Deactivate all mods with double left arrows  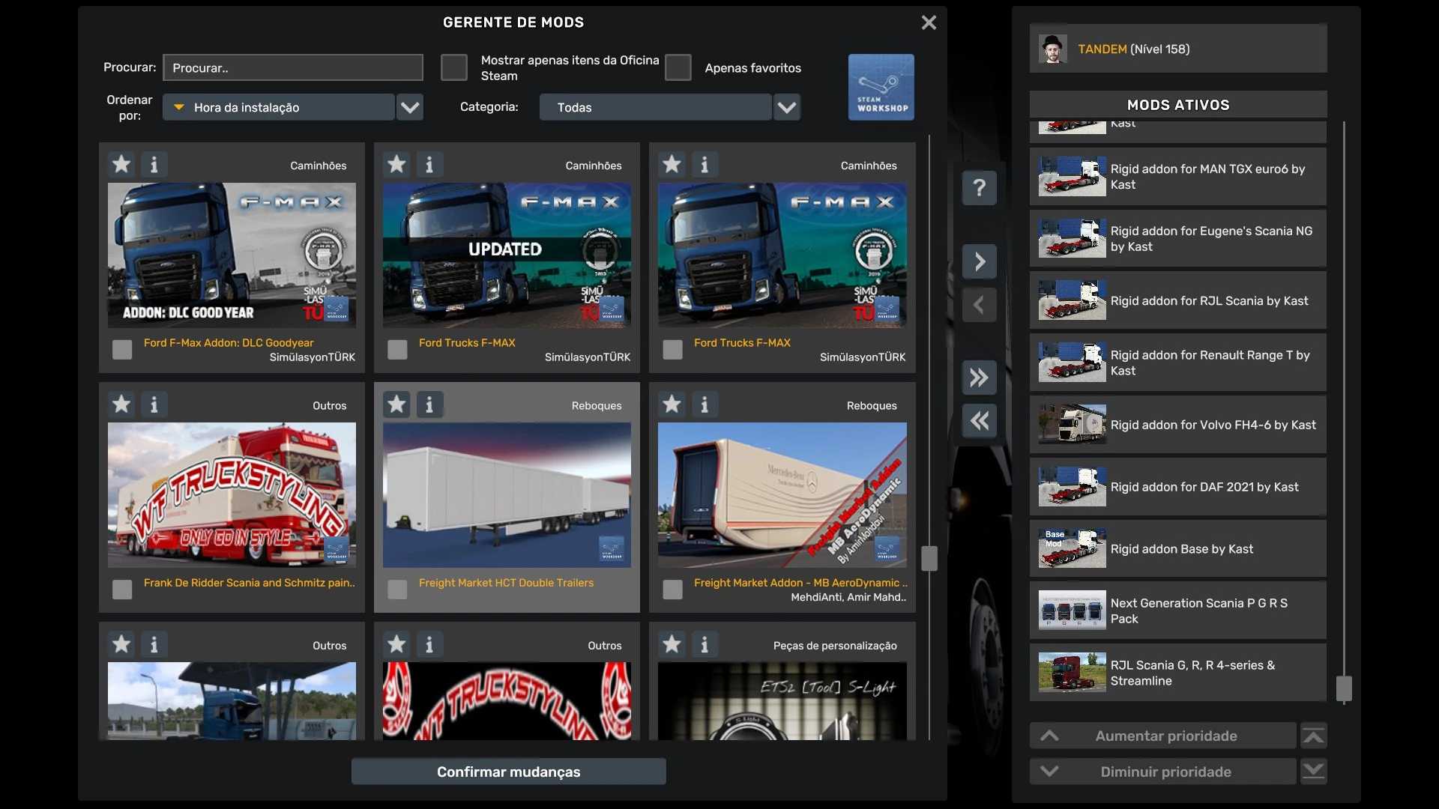pyautogui.click(x=979, y=420)
